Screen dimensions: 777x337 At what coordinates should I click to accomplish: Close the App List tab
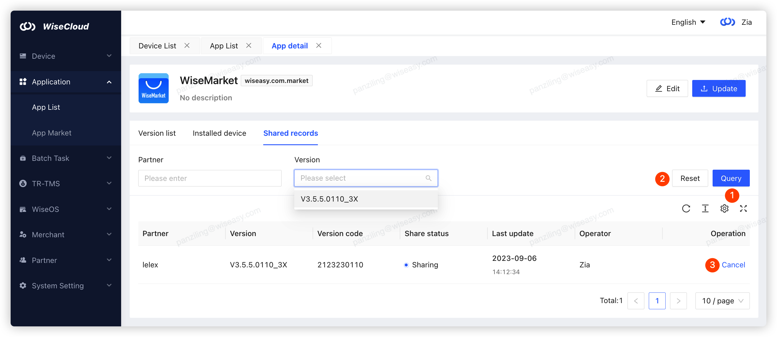tap(248, 45)
